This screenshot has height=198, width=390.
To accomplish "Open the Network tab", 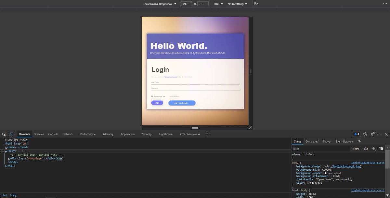I will [x=68, y=134].
